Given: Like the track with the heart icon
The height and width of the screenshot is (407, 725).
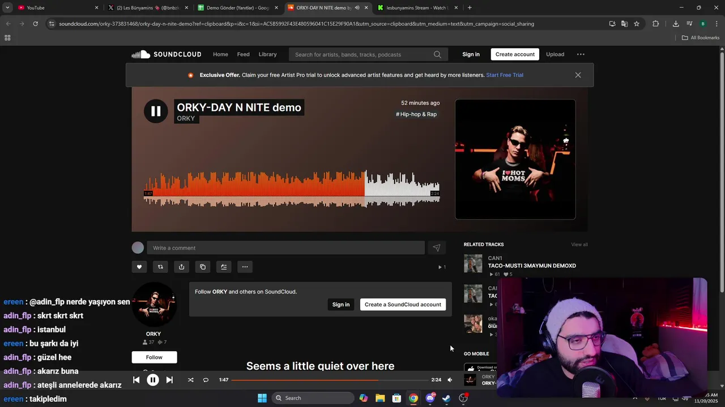Looking at the screenshot, I should tap(139, 267).
